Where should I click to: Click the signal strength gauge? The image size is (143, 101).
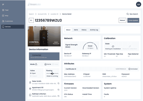90,46
